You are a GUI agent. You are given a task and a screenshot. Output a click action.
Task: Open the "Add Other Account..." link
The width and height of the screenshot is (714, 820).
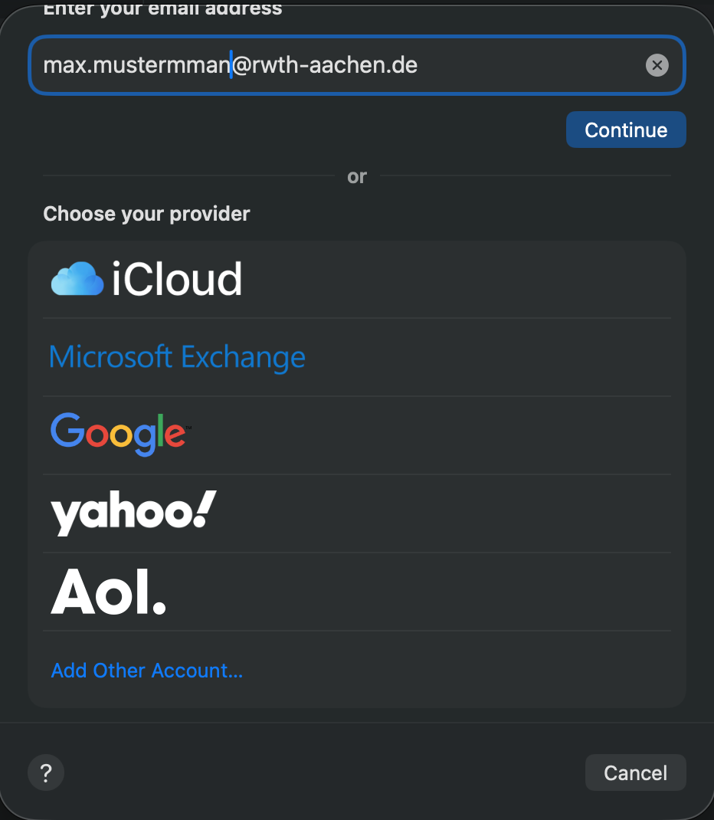(146, 671)
